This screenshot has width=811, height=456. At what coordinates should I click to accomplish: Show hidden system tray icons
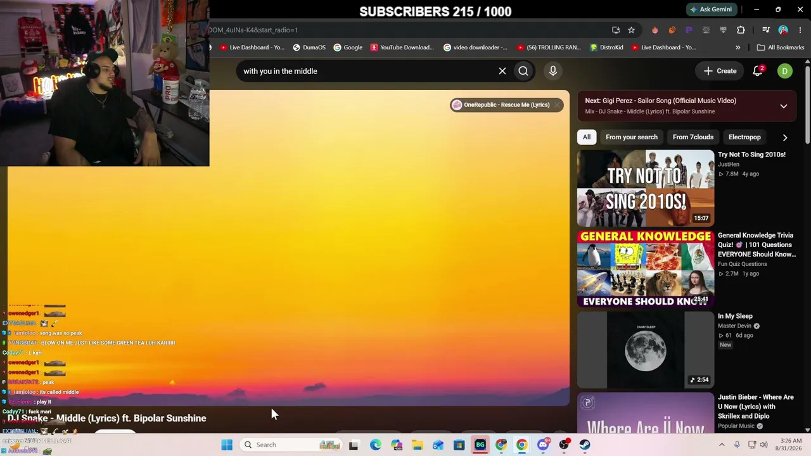point(722,445)
